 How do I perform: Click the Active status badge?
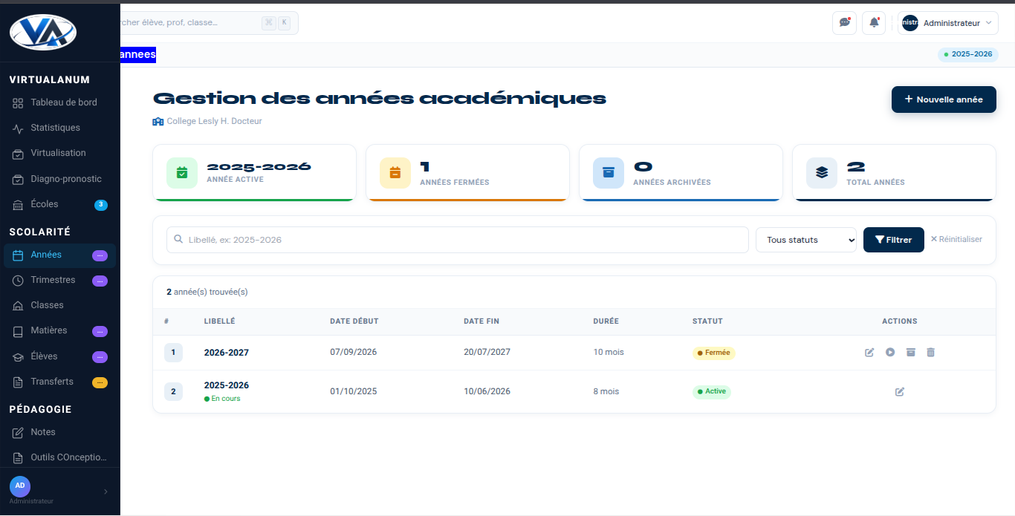pos(712,391)
